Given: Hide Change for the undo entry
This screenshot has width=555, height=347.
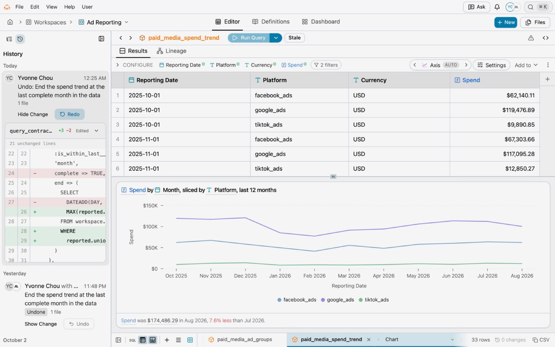Looking at the screenshot, I should 33,114.
